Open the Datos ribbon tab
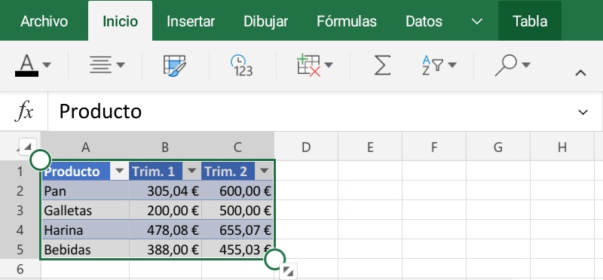This screenshot has width=603, height=280. coord(424,22)
